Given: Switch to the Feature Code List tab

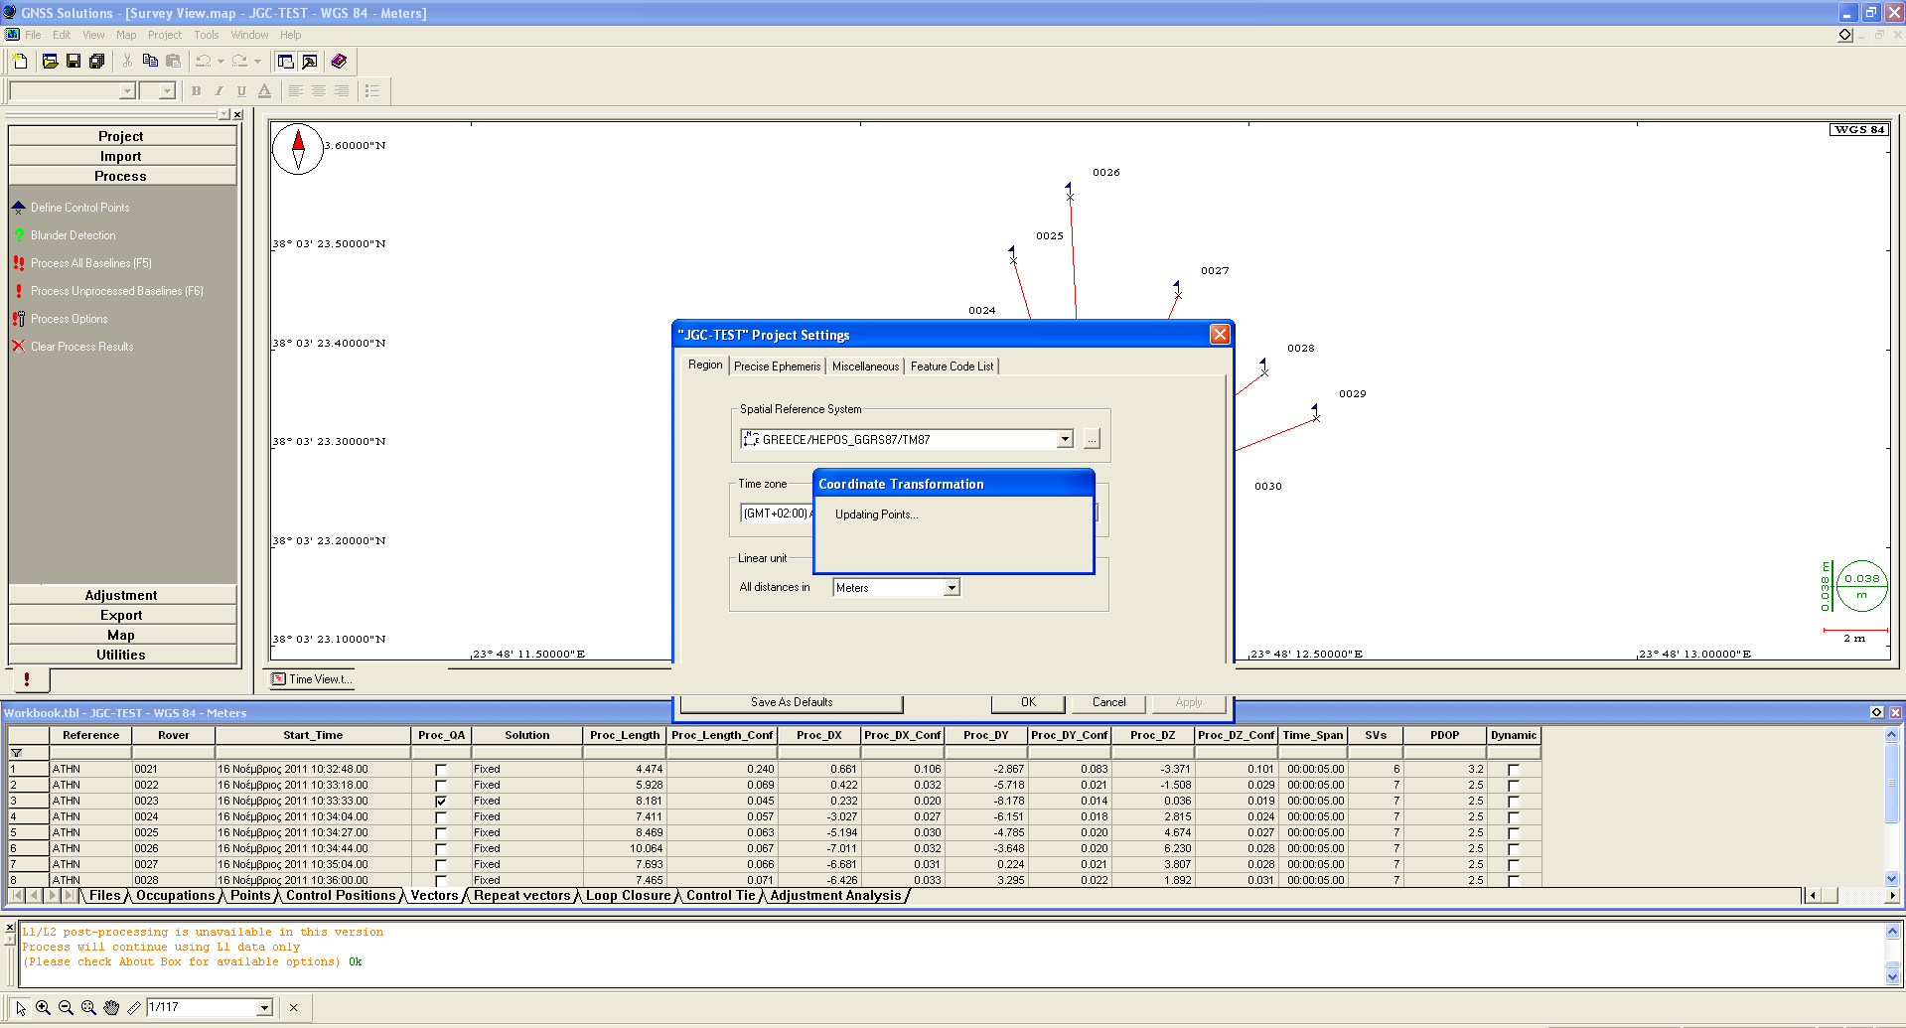Looking at the screenshot, I should tap(952, 367).
